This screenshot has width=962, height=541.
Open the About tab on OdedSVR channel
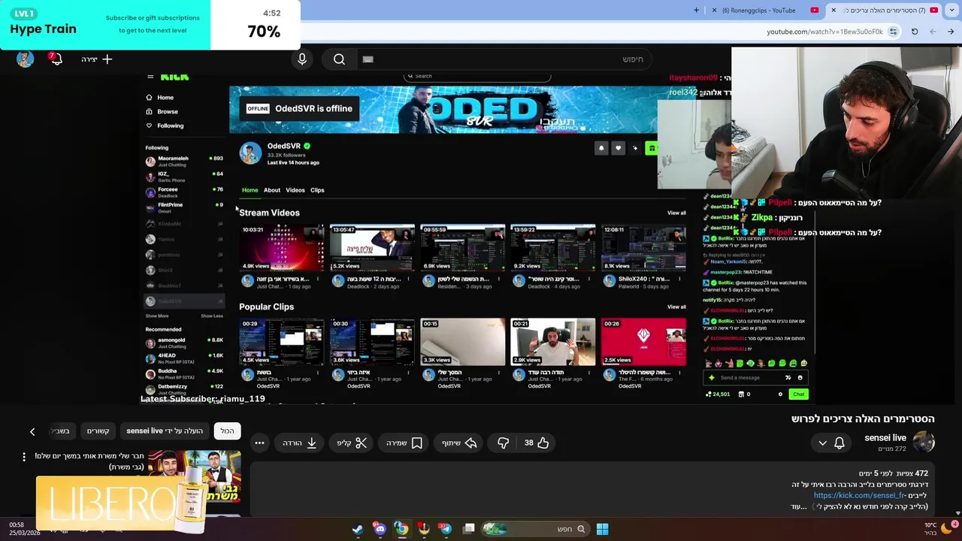[x=272, y=190]
